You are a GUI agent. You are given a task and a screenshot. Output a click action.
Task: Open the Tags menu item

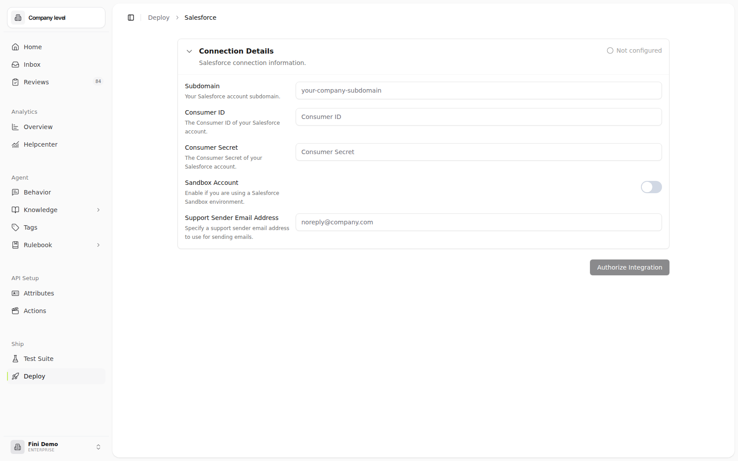coord(56,227)
